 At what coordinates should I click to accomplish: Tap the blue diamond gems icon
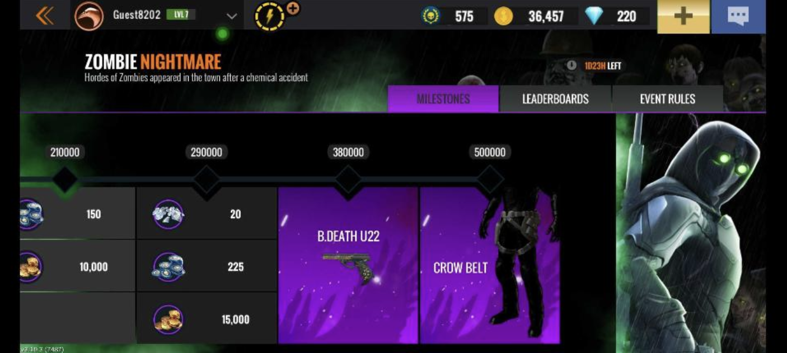tap(594, 16)
